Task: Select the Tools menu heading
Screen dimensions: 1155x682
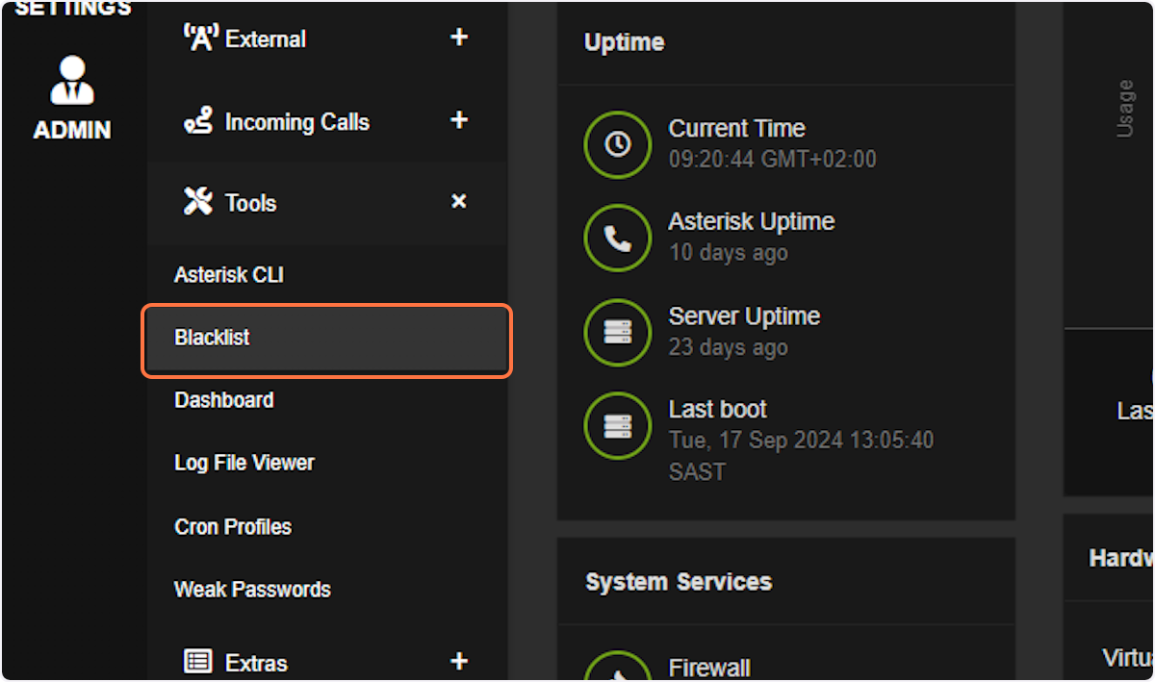Action: [x=327, y=203]
